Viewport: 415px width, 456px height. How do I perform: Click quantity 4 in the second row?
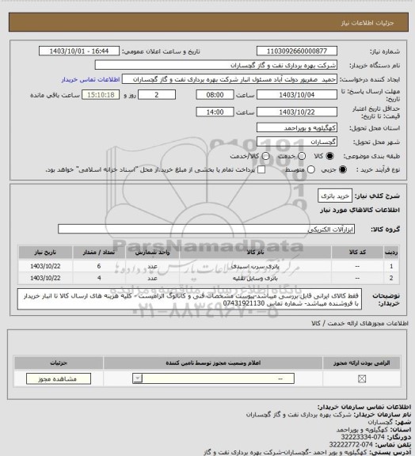99,279
